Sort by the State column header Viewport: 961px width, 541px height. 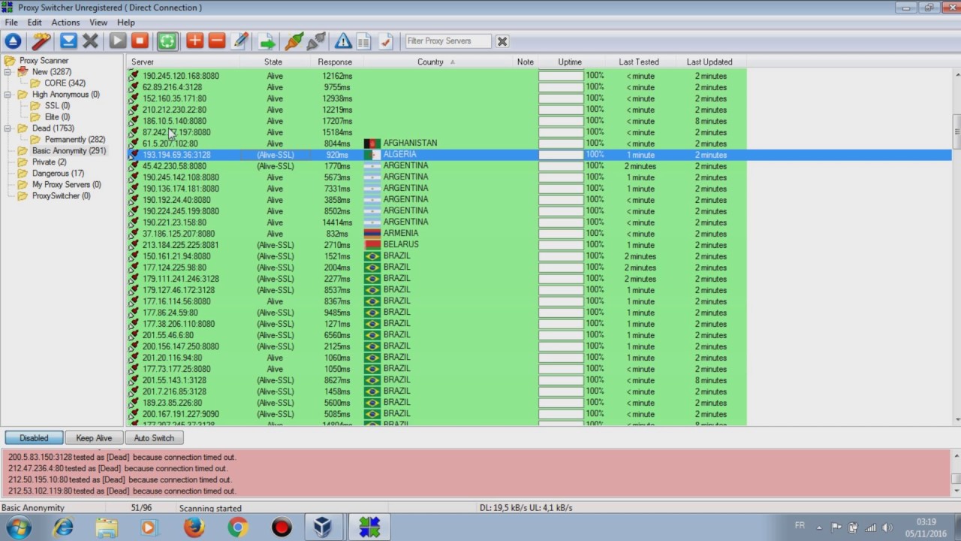pos(273,62)
